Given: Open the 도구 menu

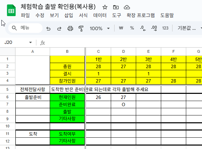Looking at the screenshot, I should click(x=117, y=15).
